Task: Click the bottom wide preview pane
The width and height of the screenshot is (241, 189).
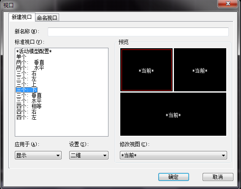Action: pyautogui.click(x=173, y=114)
